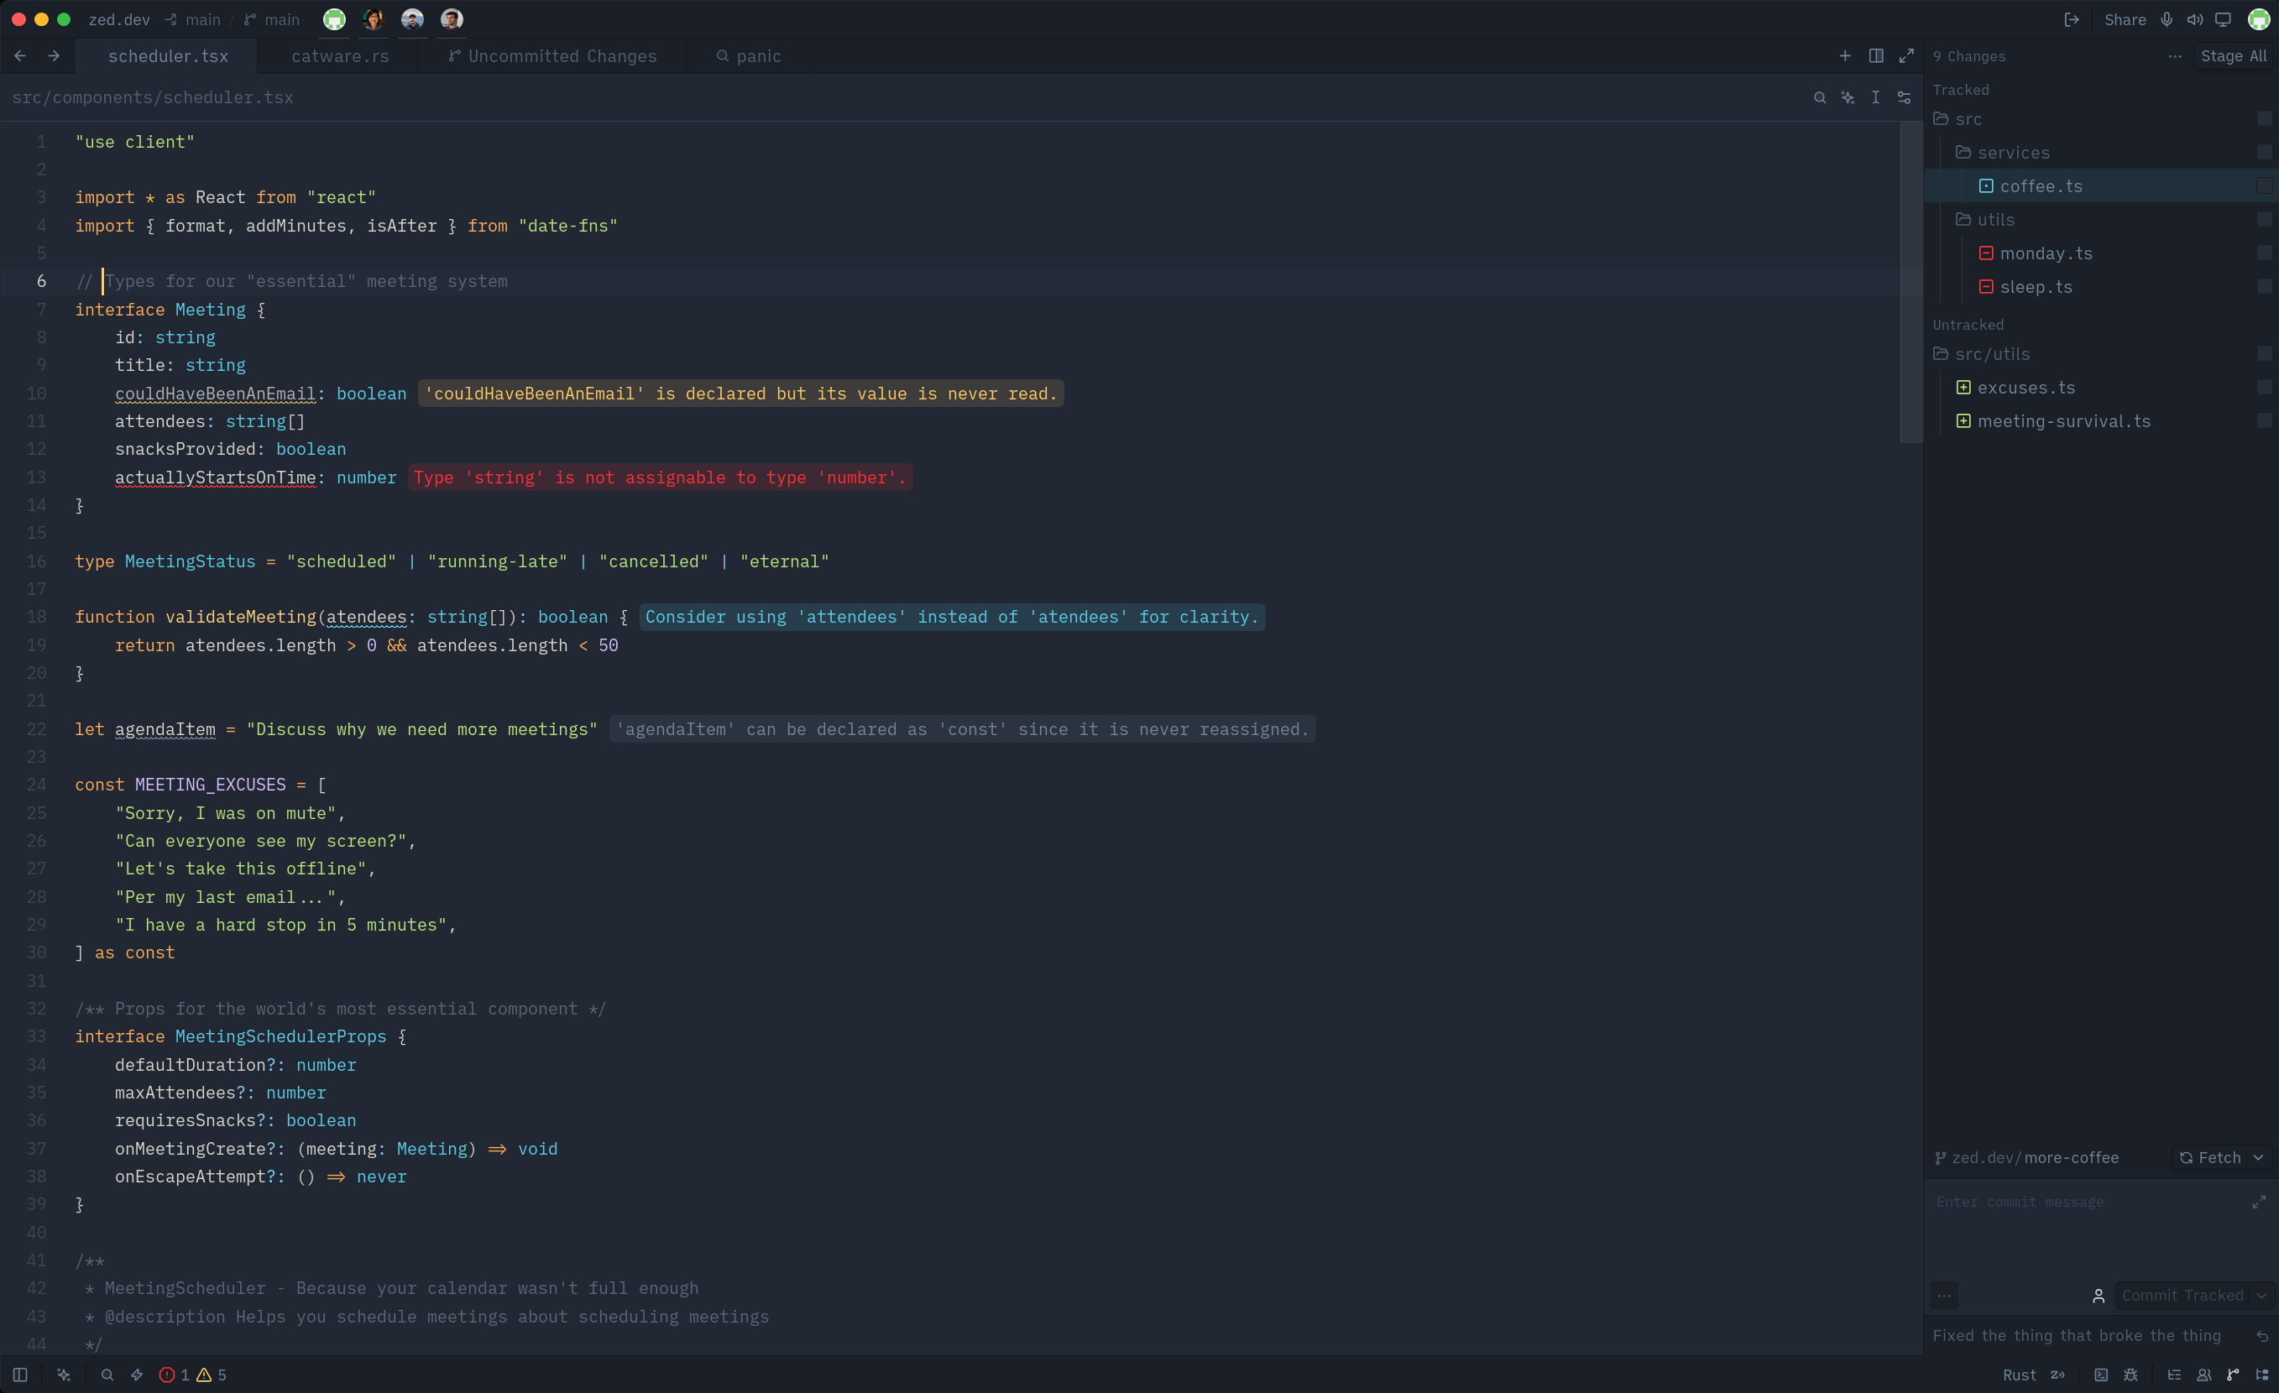The image size is (2279, 1393).
Task: Click the inline assist sparkle icon in editor toolbar
Action: click(1847, 97)
